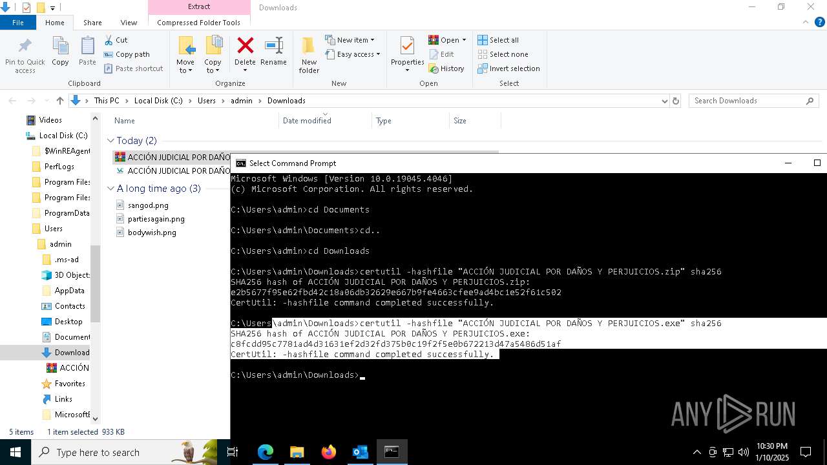Switch to the Home ribbon tab
The height and width of the screenshot is (465, 827).
click(55, 23)
